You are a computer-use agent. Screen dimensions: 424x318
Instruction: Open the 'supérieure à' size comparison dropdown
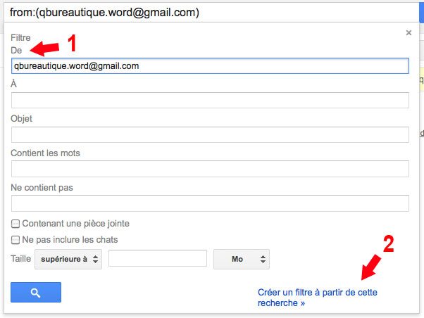(68, 259)
